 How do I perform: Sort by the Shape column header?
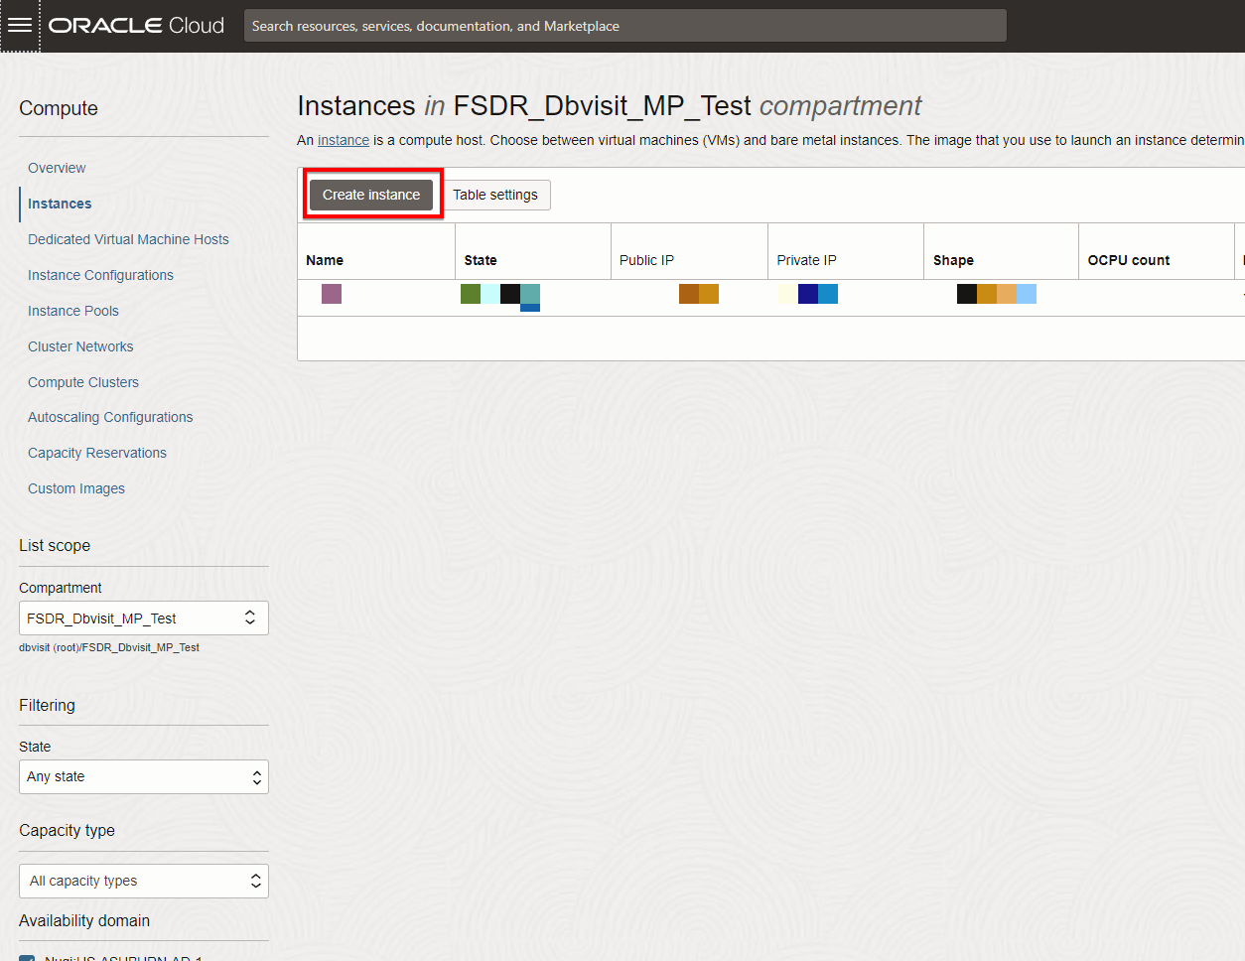[953, 260]
